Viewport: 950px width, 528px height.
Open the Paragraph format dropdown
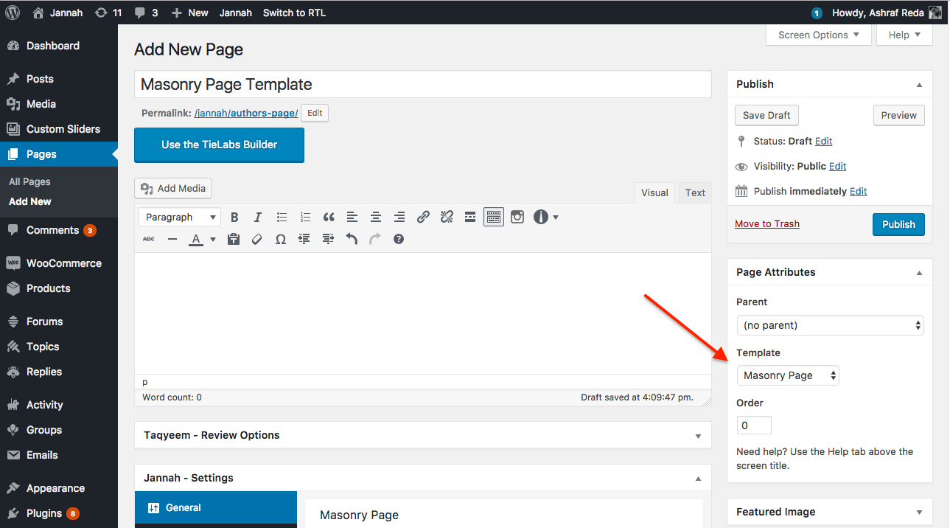tap(180, 217)
